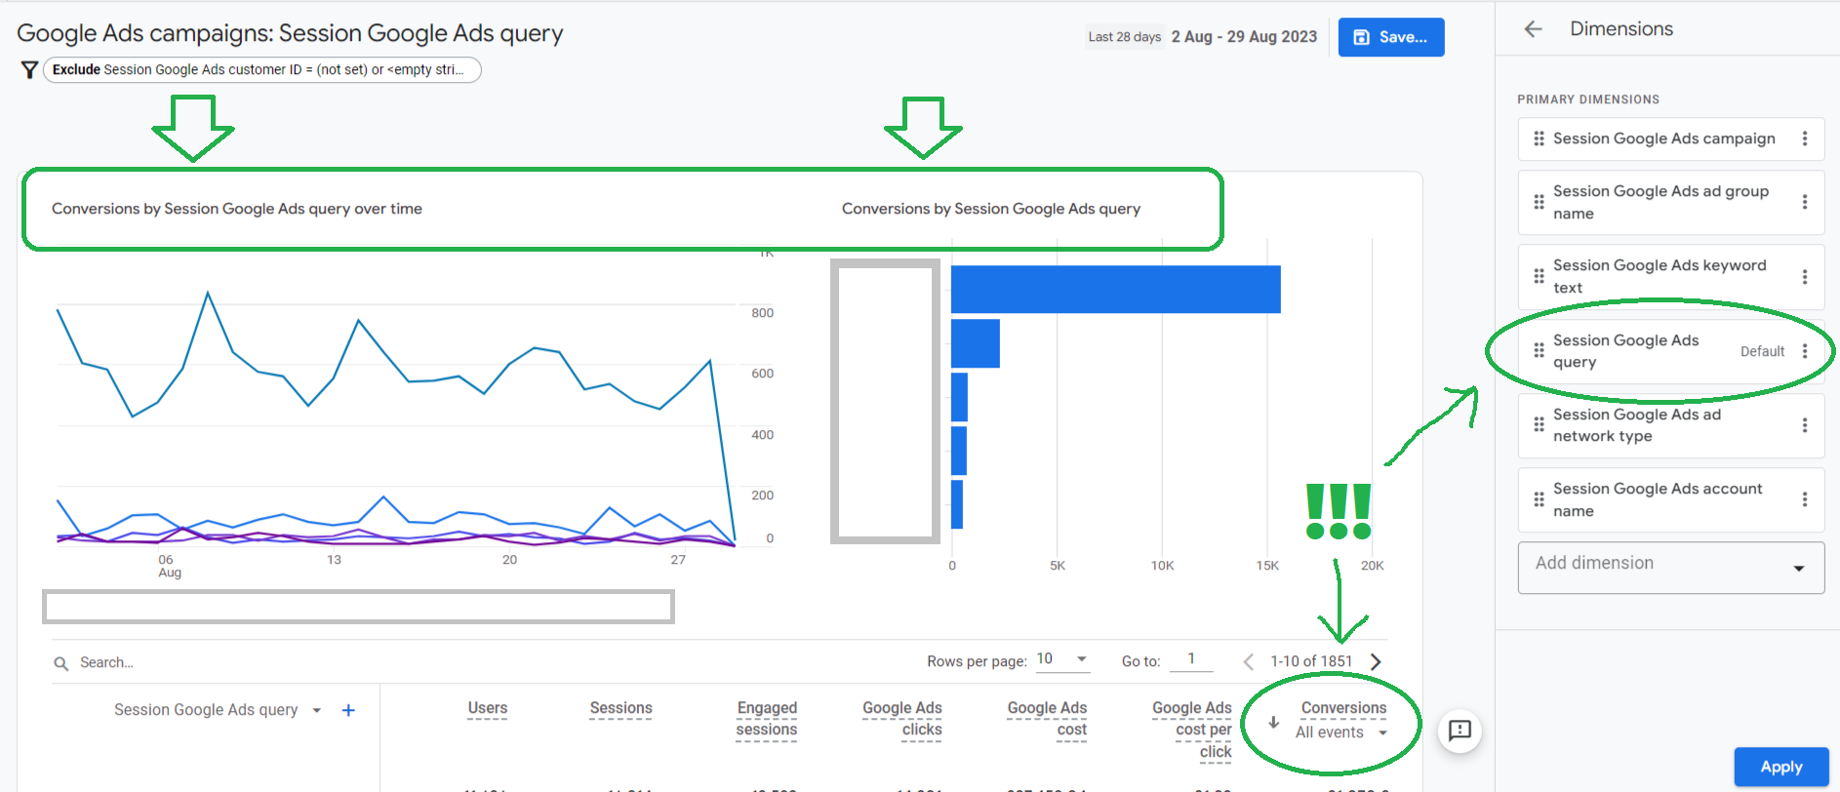Screen dimensions: 1840x792
Task: Click drag handle of Session Google Ads ad network type
Action: point(1539,425)
